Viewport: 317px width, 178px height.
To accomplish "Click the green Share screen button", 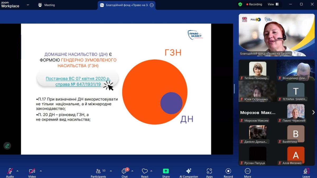I will coord(166,172).
